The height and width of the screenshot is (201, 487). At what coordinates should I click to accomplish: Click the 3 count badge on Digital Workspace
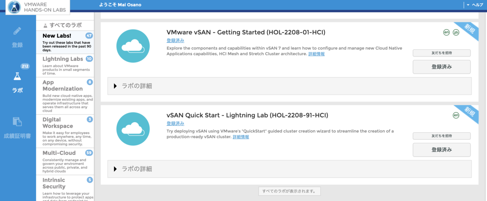pos(90,119)
